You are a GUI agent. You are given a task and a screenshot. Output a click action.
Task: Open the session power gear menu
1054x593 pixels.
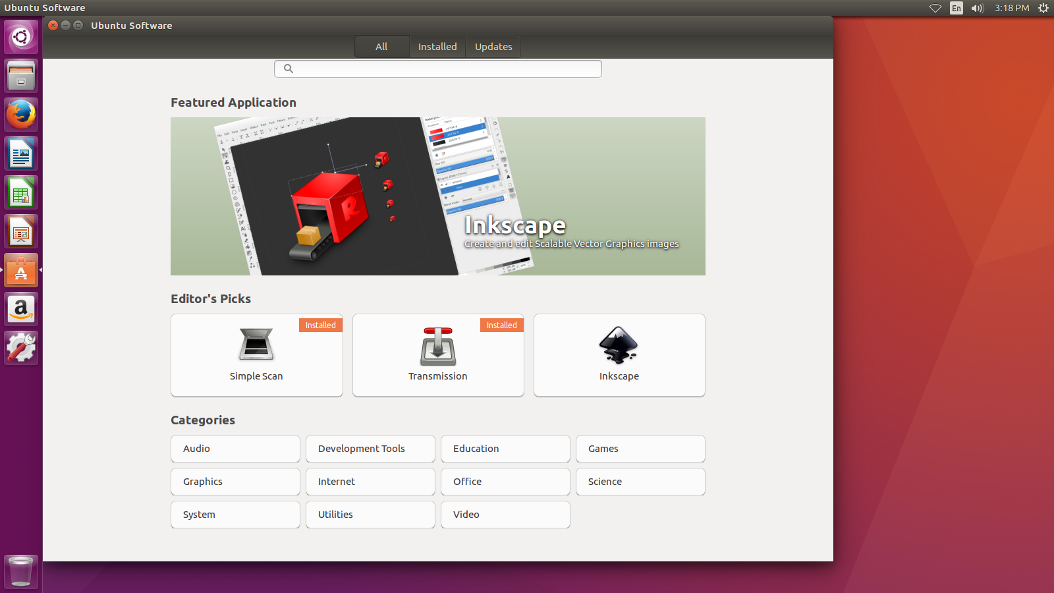(1043, 8)
